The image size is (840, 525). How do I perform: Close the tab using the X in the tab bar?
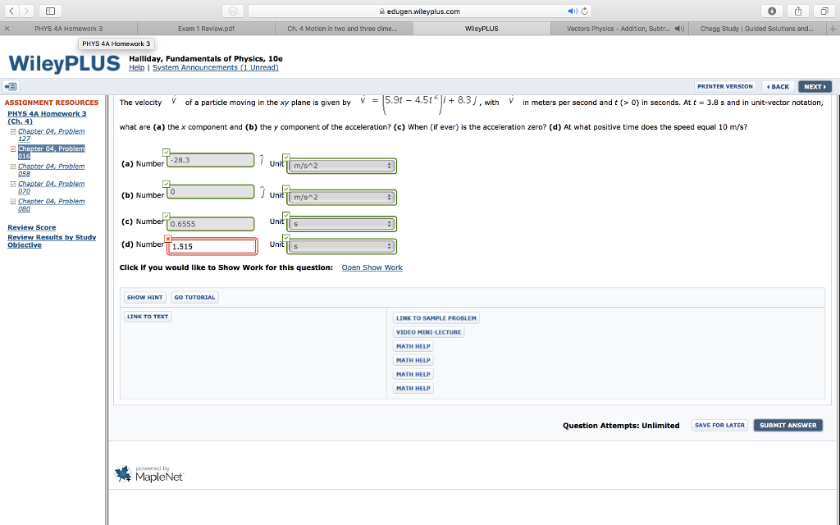click(7, 29)
